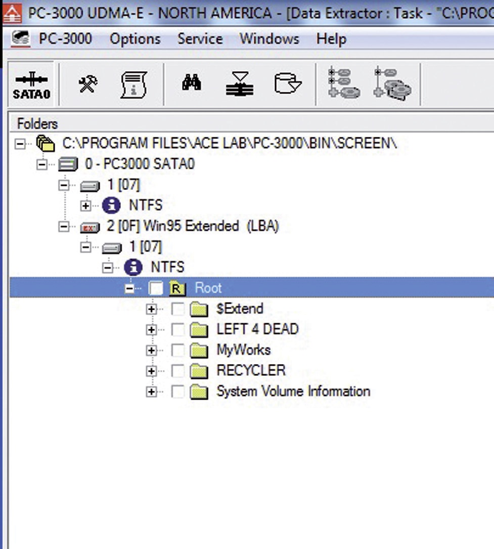Expand the System Volume Information folder
Screen dimensions: 494x549
(x=152, y=392)
